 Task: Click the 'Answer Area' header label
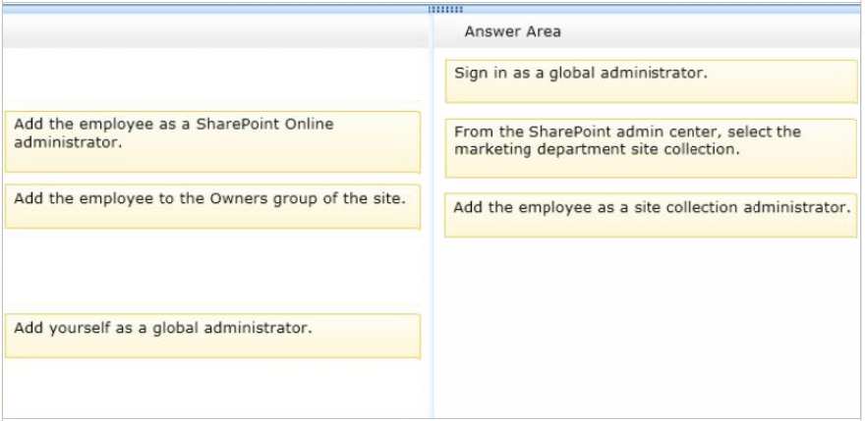click(x=512, y=32)
